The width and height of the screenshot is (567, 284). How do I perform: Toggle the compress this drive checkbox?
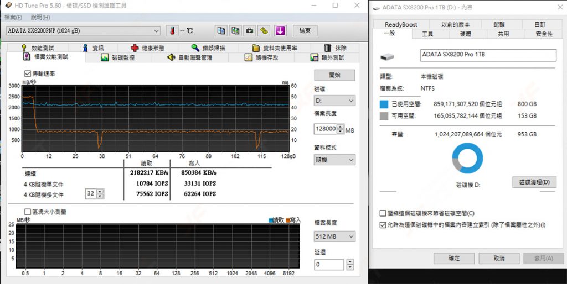click(383, 213)
